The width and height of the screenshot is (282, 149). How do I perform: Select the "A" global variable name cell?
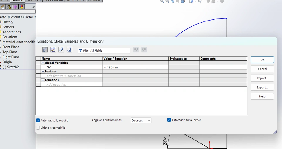pos(72,67)
